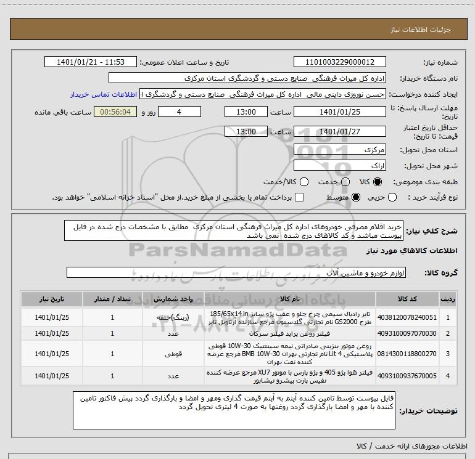Screen dimensions: 475x459
Task: Click the تاریخ نیاز column header
Action: 52,299
